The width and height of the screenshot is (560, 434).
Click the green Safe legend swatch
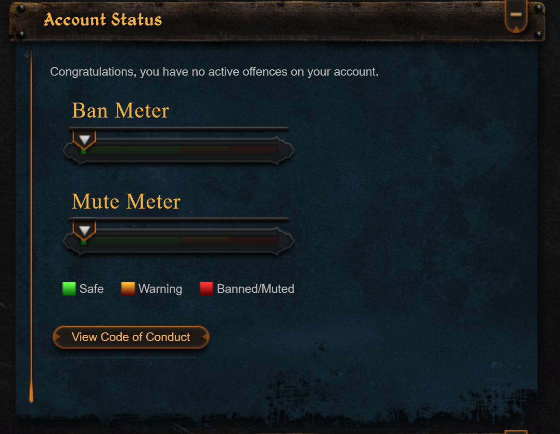pos(69,289)
